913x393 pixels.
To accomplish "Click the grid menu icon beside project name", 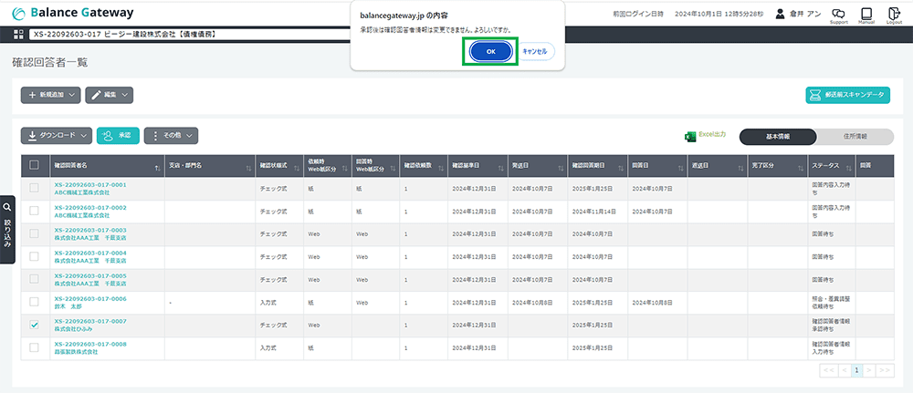I will click(18, 35).
